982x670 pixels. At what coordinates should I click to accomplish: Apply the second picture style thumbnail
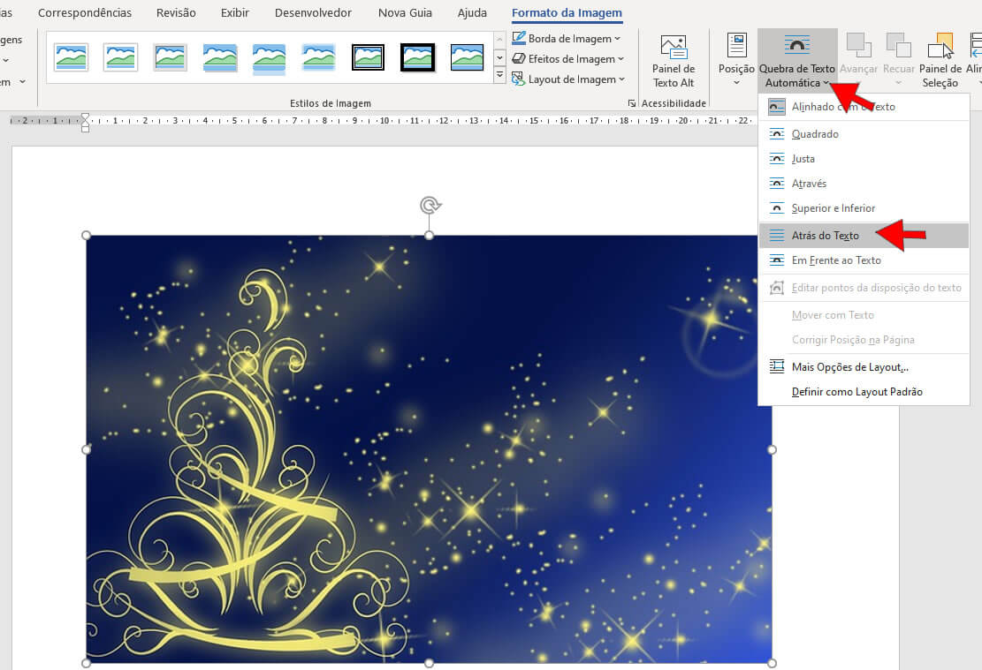click(x=120, y=57)
